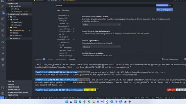The height and width of the screenshot is (104, 186).
Task: Click UTF-8 encoding in status bar
Action: [137, 98]
